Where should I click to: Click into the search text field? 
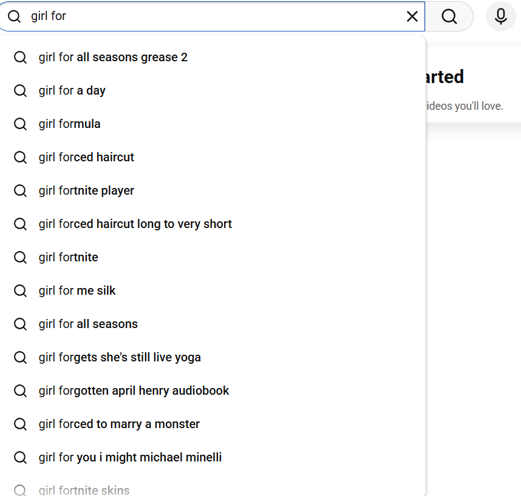point(213,16)
